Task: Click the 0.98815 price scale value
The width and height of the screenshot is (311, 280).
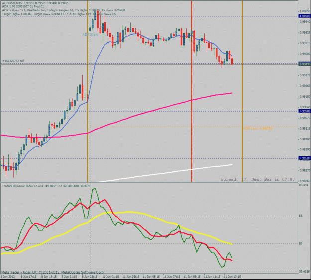Action: (305, 129)
